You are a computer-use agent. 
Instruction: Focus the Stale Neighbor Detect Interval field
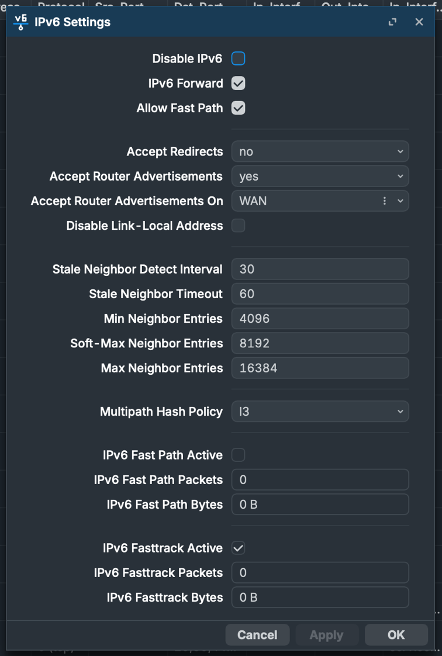320,269
